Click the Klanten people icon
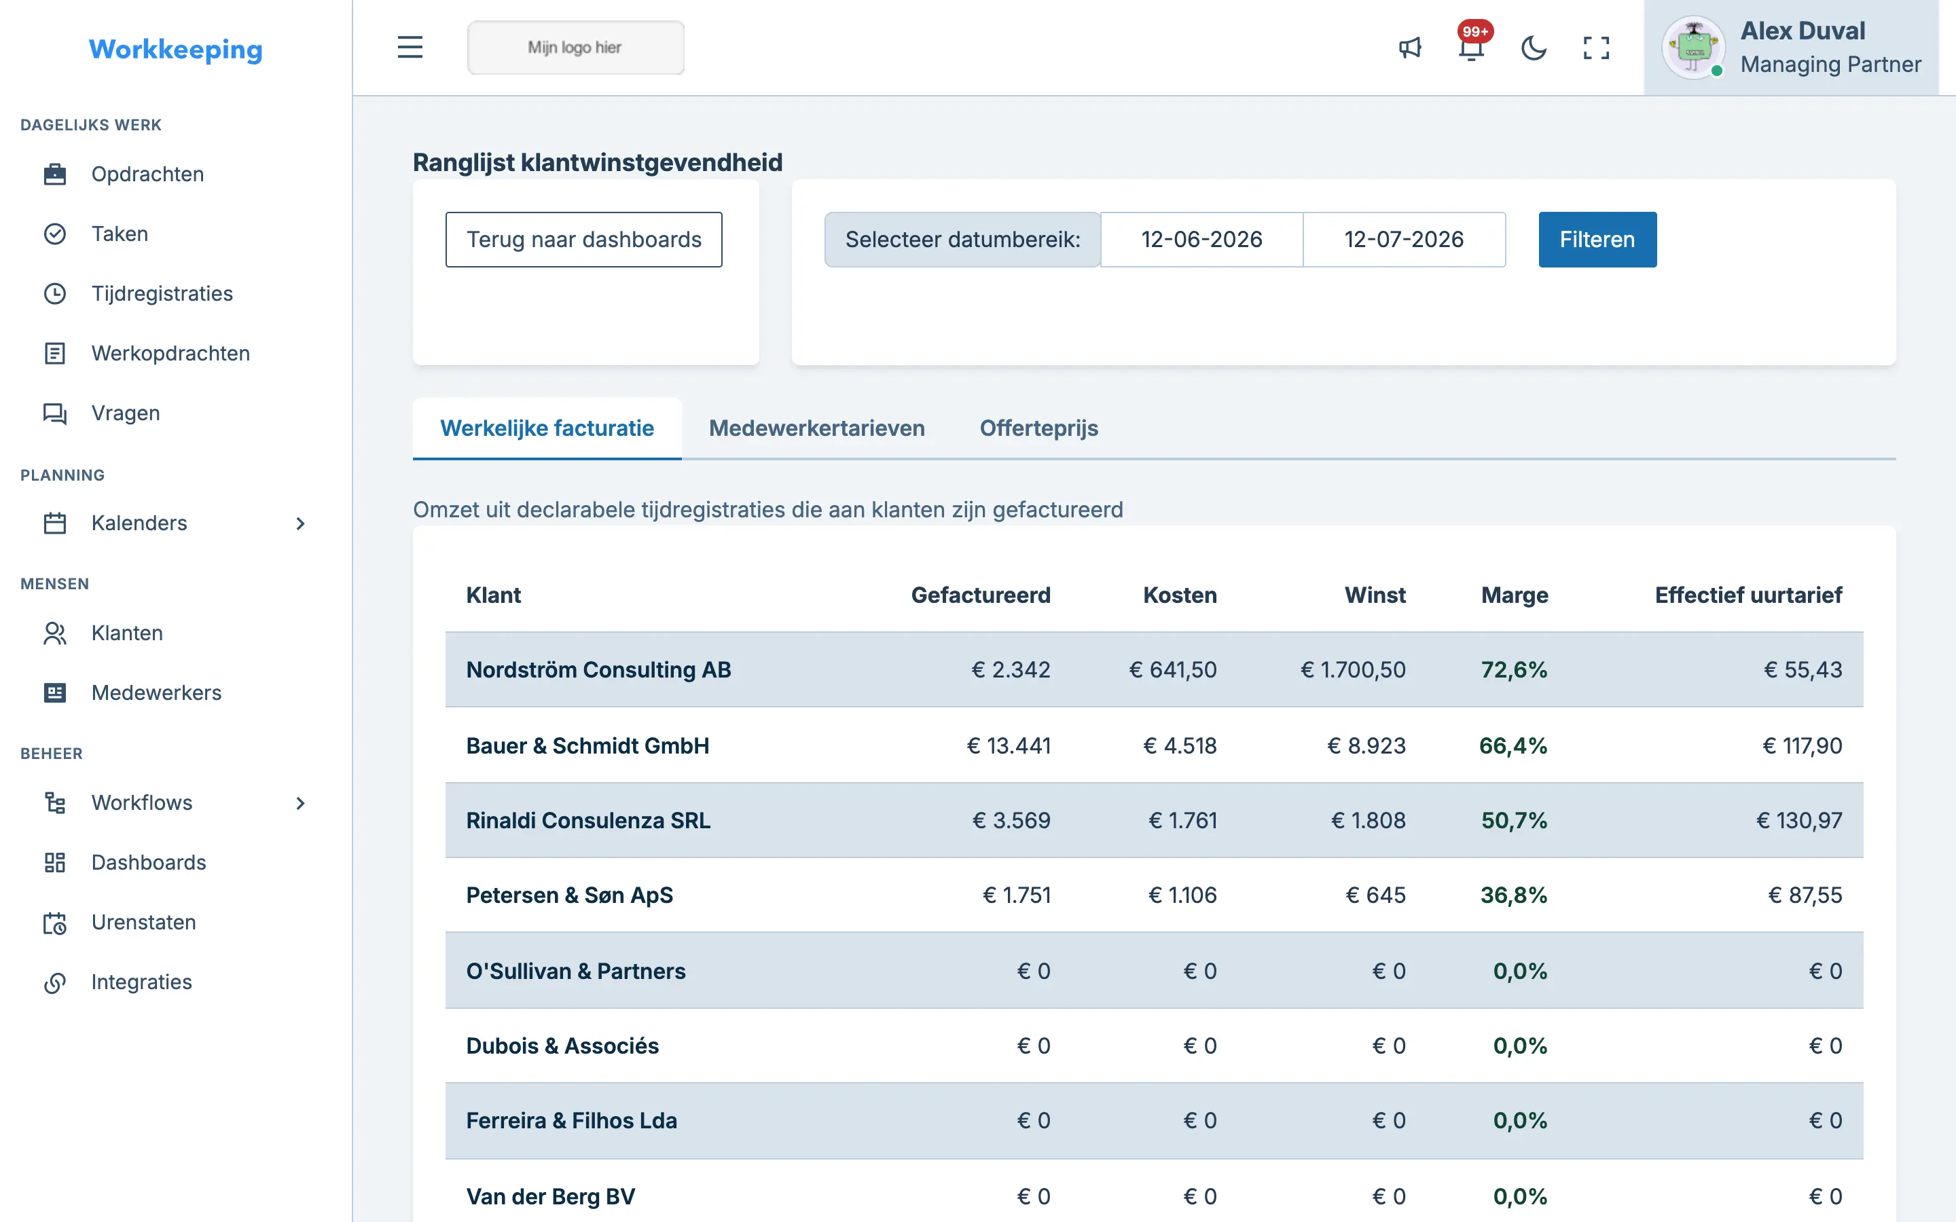This screenshot has width=1956, height=1222. pos(54,633)
